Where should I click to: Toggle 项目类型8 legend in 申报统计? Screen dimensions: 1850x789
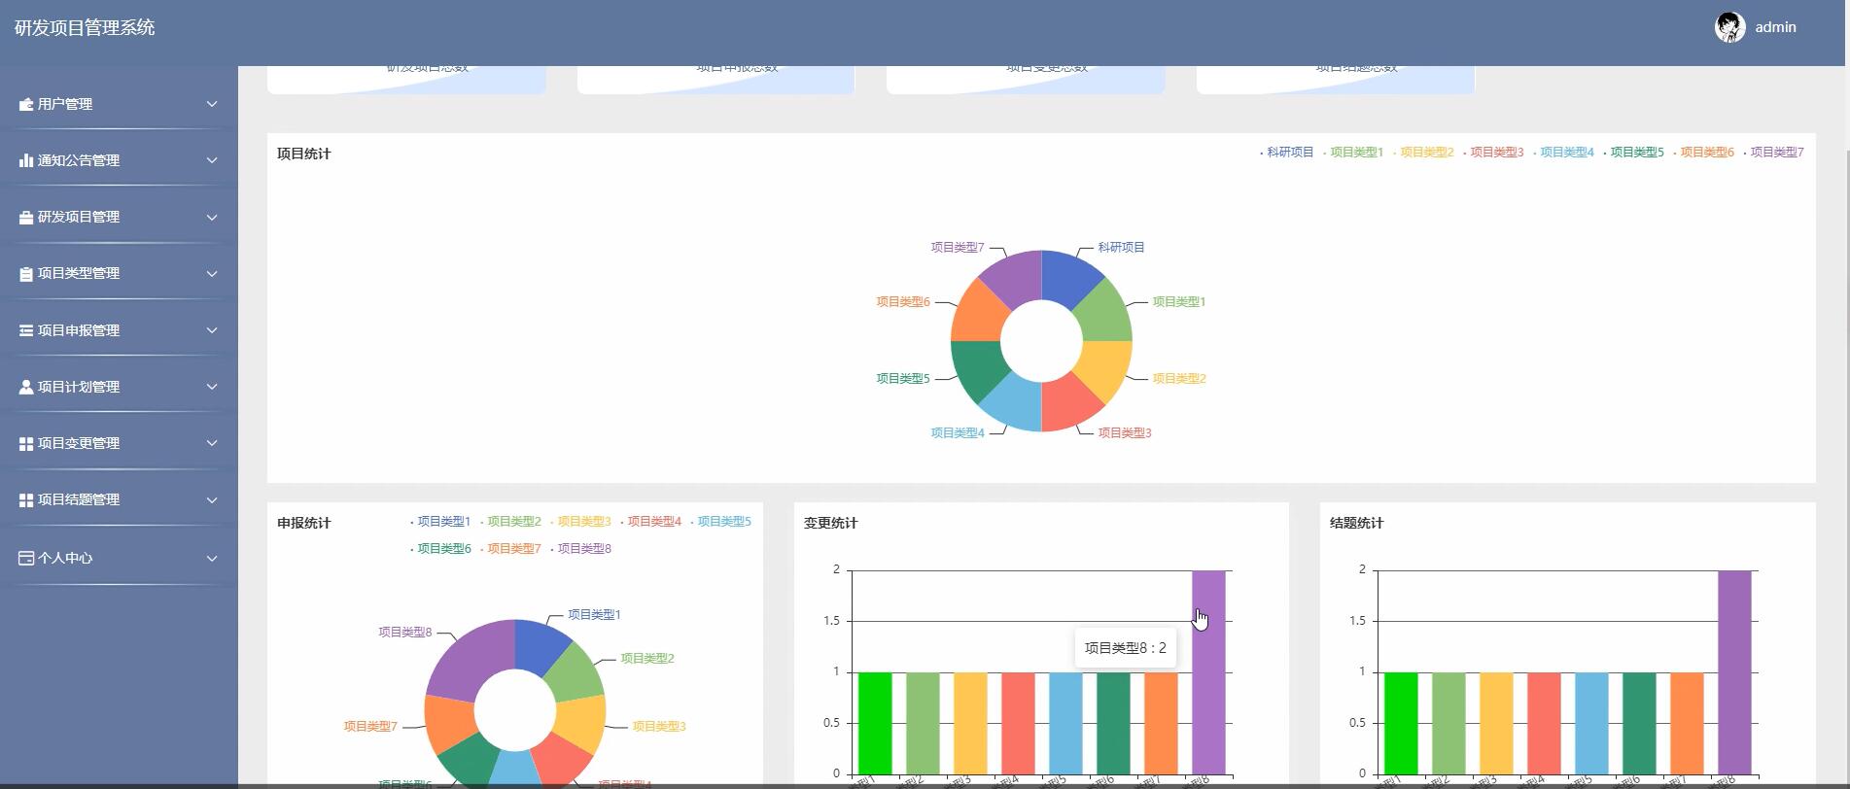(580, 549)
